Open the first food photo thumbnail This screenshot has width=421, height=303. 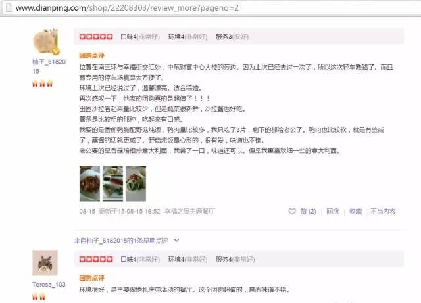[x=89, y=183]
